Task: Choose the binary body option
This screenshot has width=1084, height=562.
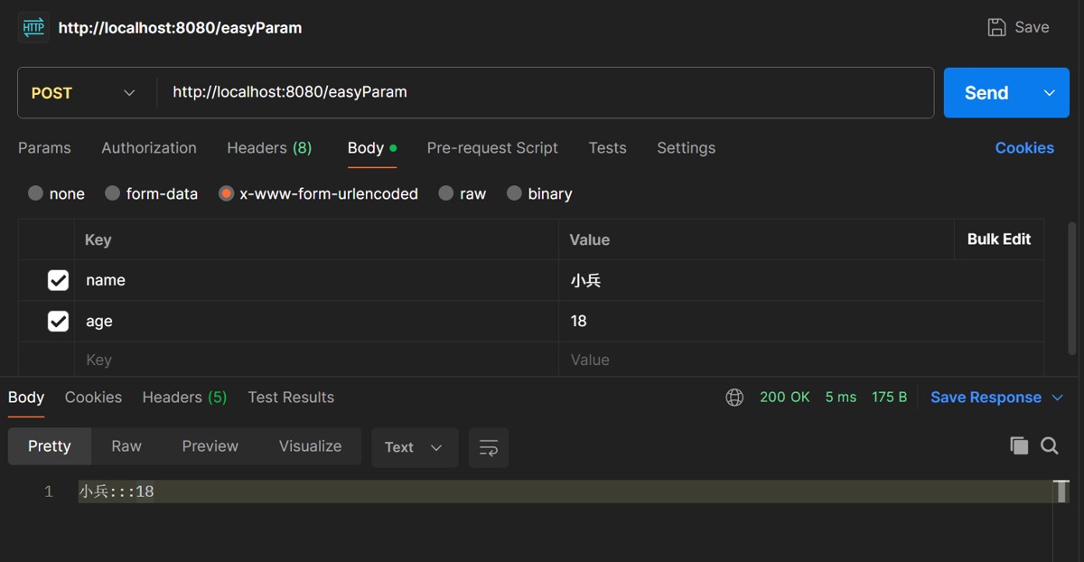Action: [514, 193]
